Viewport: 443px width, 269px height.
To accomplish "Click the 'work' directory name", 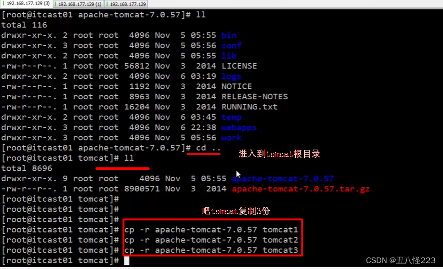I will click(x=231, y=138).
